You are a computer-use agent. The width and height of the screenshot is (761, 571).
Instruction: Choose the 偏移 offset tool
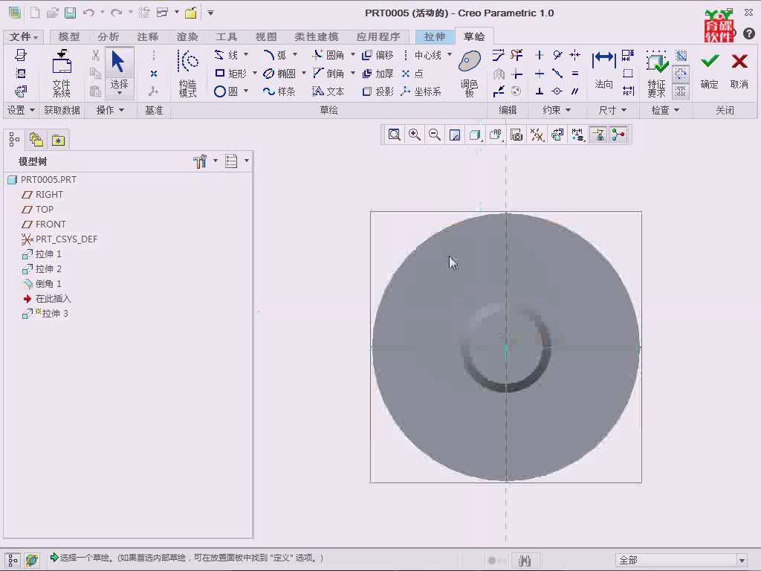tap(378, 55)
